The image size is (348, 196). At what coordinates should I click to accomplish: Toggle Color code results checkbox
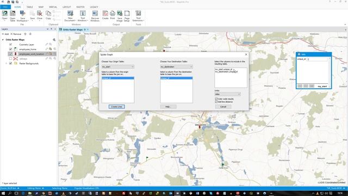[x=216, y=99]
